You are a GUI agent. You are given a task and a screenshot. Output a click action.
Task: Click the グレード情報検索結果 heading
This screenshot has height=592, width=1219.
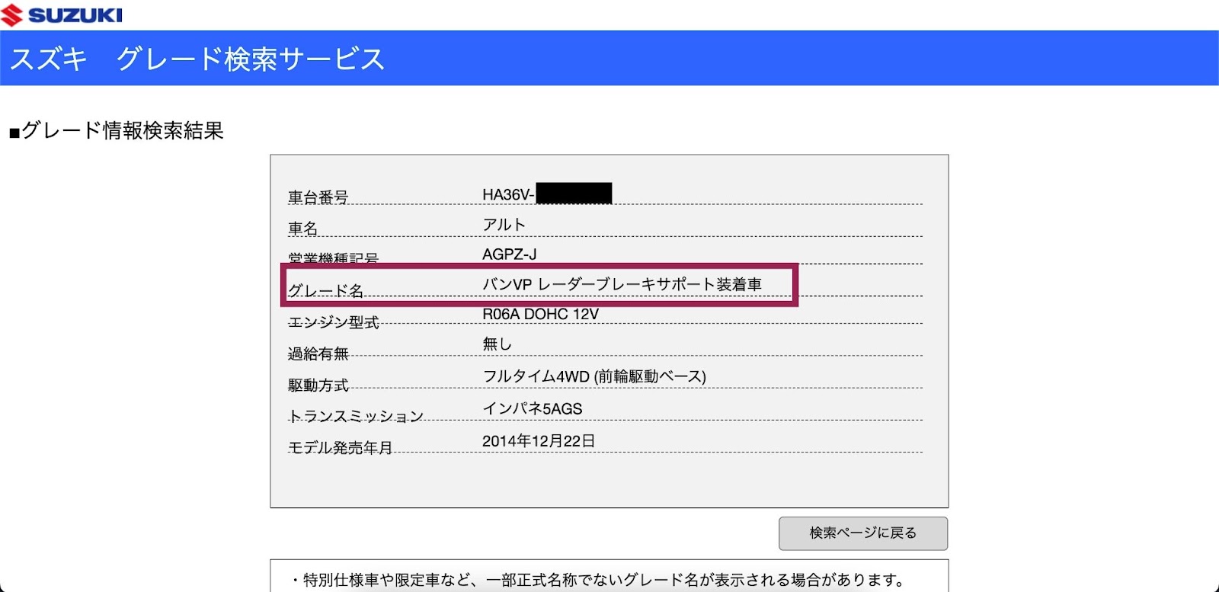point(117,131)
